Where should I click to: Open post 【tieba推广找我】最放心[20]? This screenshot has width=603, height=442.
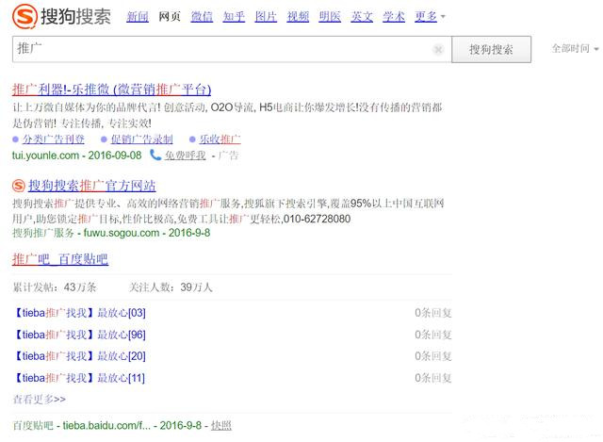pyautogui.click(x=79, y=356)
